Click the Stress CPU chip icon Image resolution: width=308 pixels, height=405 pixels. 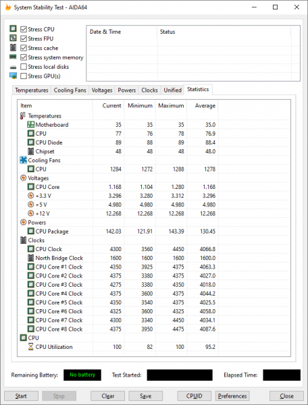tap(13, 28)
